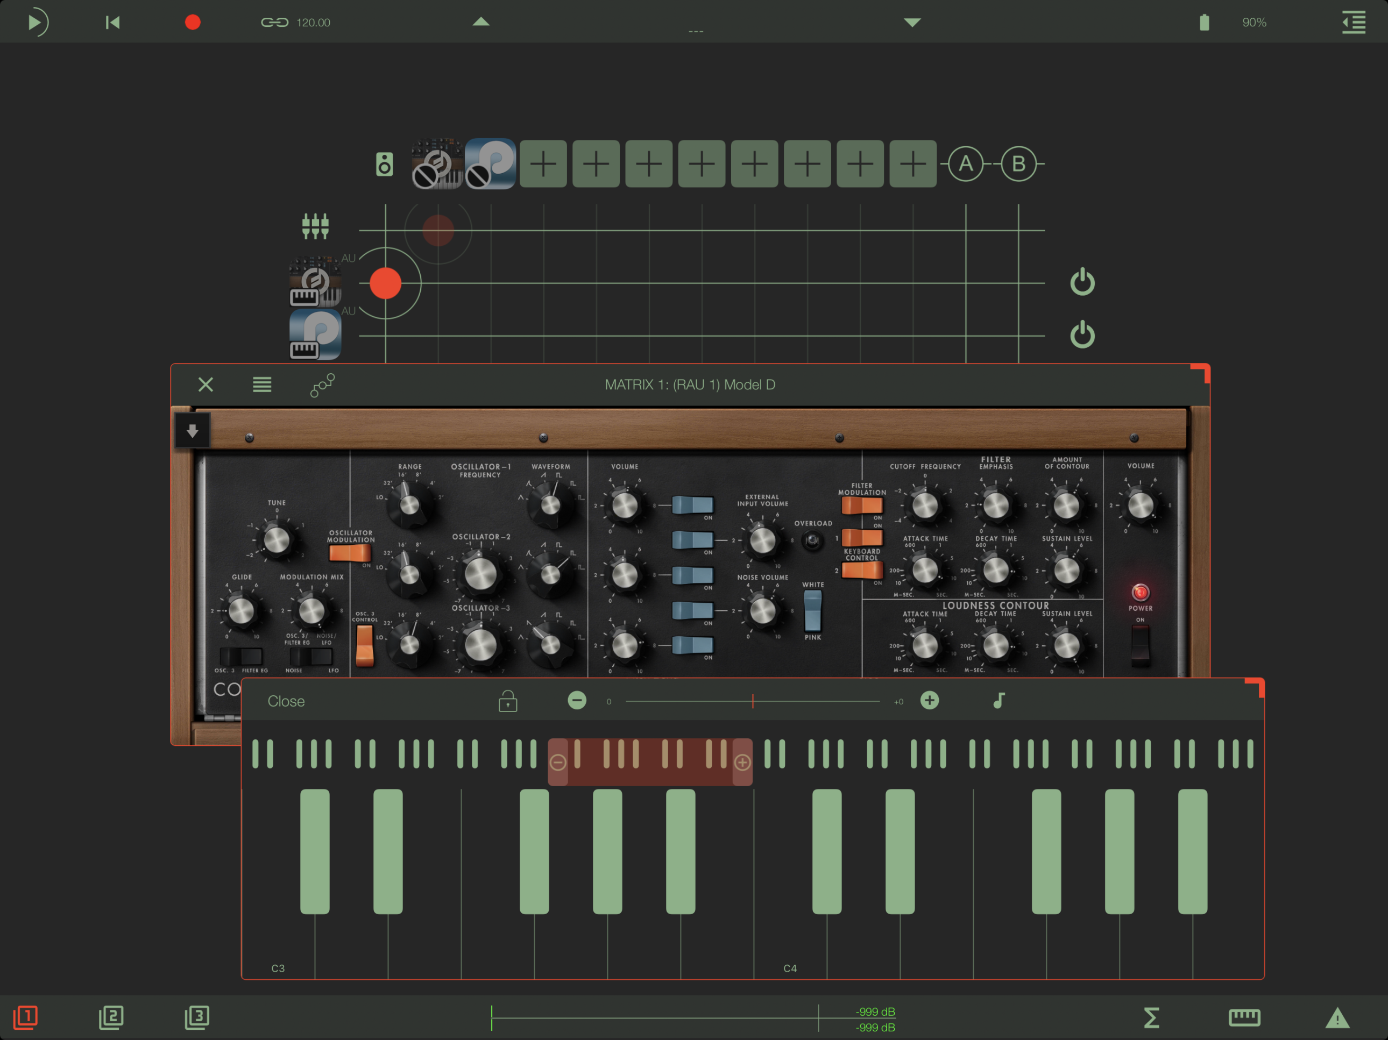Toggle the Oscillator Modulation orange switch
The width and height of the screenshot is (1388, 1040).
click(x=350, y=553)
